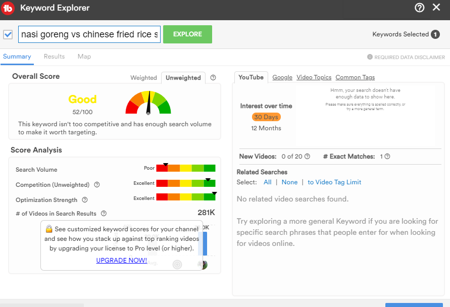Toggle the keyword selection checkbox

pyautogui.click(x=8, y=34)
